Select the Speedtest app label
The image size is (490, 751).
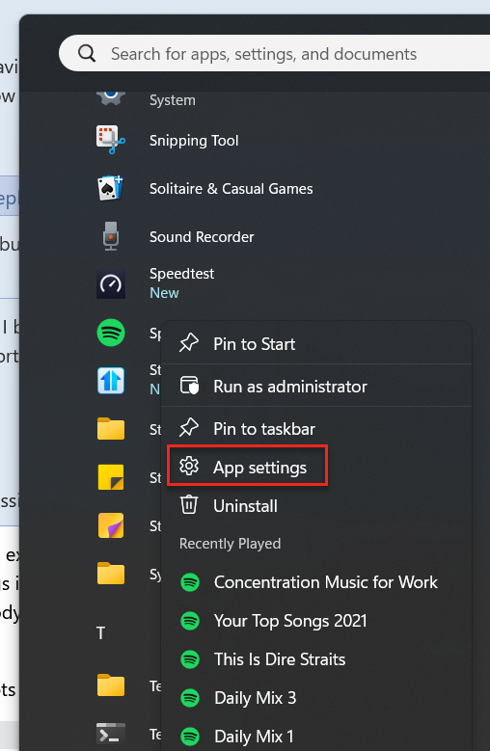pos(181,274)
